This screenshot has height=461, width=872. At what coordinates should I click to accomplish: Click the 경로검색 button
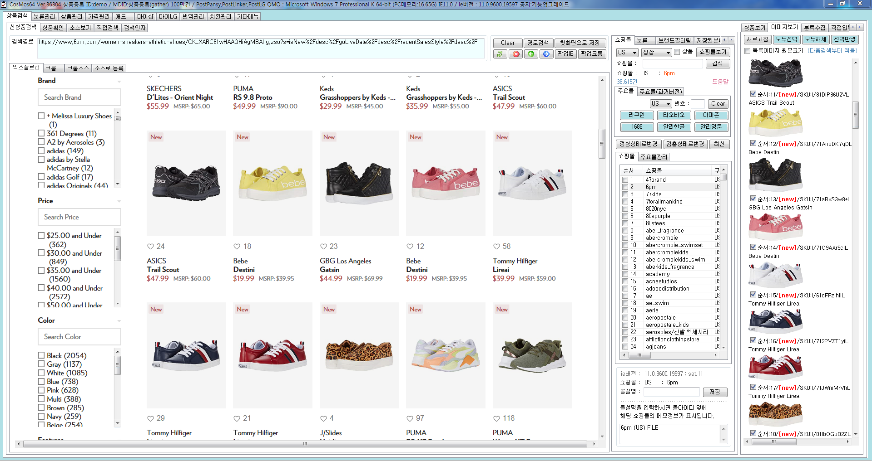tap(538, 43)
